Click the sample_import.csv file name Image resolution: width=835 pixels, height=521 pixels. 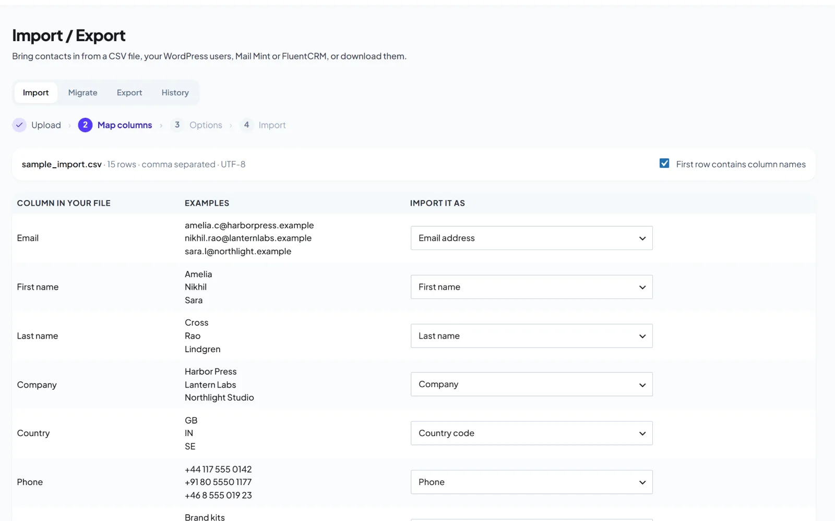click(x=62, y=164)
